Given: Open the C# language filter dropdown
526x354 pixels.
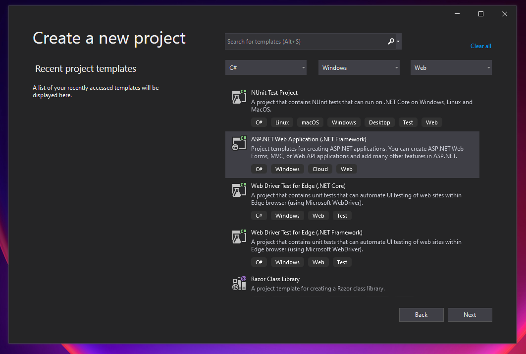Looking at the screenshot, I should pyautogui.click(x=265, y=67).
